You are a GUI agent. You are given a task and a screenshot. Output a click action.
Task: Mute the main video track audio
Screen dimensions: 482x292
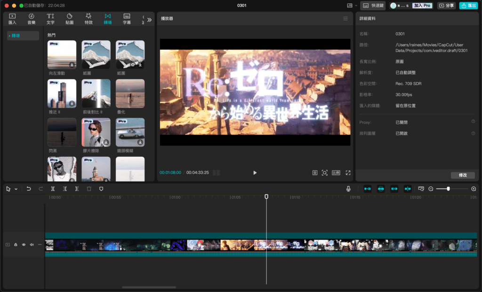[x=32, y=245]
